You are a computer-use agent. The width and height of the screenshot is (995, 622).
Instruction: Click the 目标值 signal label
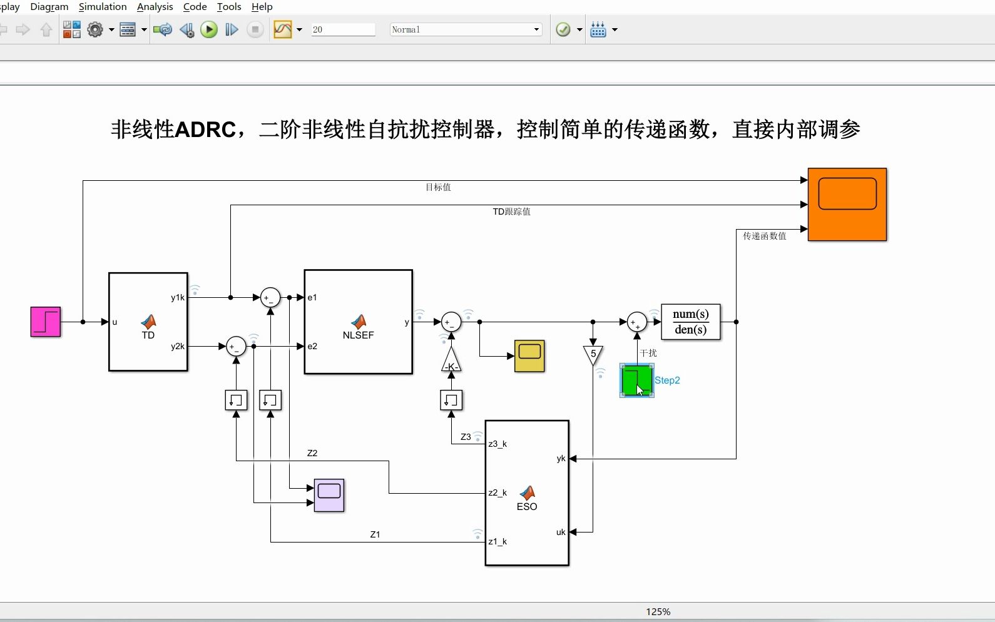(x=438, y=187)
